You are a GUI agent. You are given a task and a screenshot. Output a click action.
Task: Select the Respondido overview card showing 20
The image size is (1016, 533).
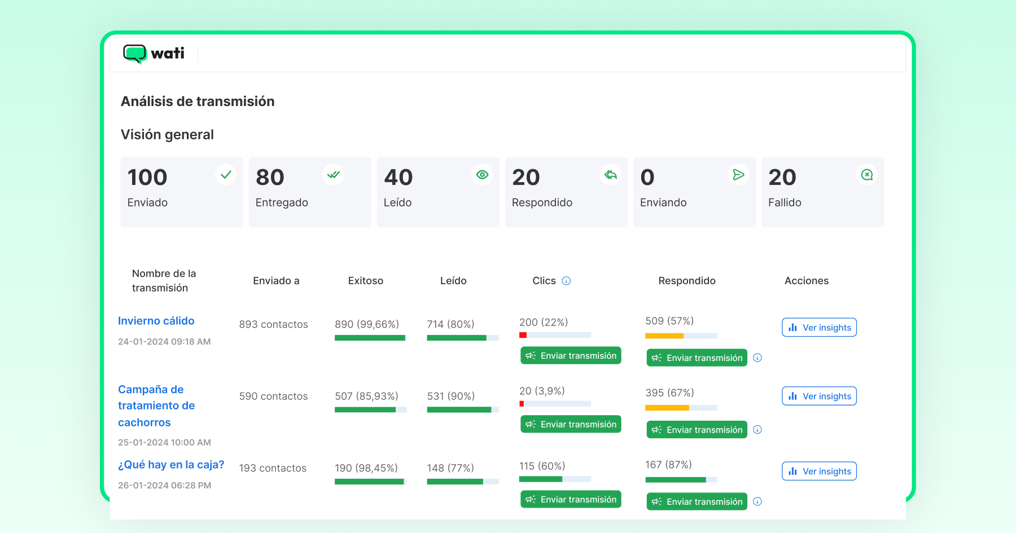coord(566,192)
